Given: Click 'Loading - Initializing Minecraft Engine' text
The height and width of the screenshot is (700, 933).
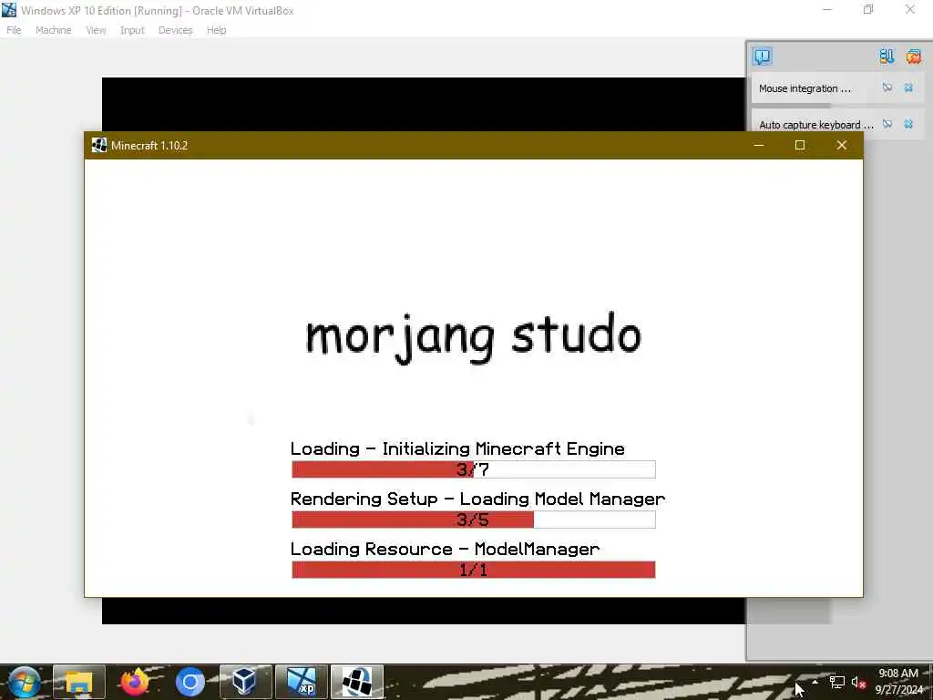Looking at the screenshot, I should 457,448.
